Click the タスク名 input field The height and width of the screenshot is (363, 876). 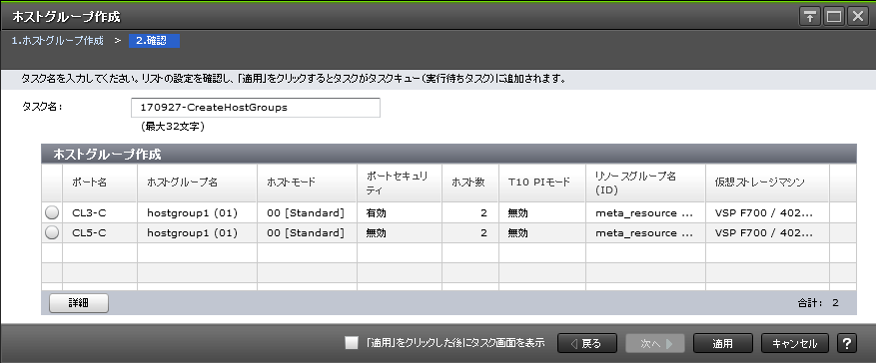click(256, 108)
